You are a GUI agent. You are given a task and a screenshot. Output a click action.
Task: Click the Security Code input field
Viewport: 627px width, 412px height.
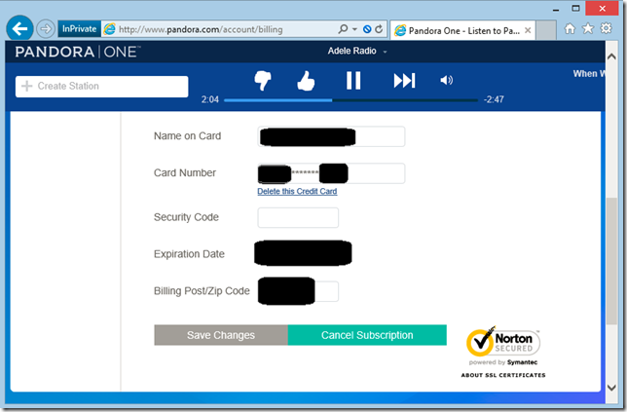[x=298, y=217]
